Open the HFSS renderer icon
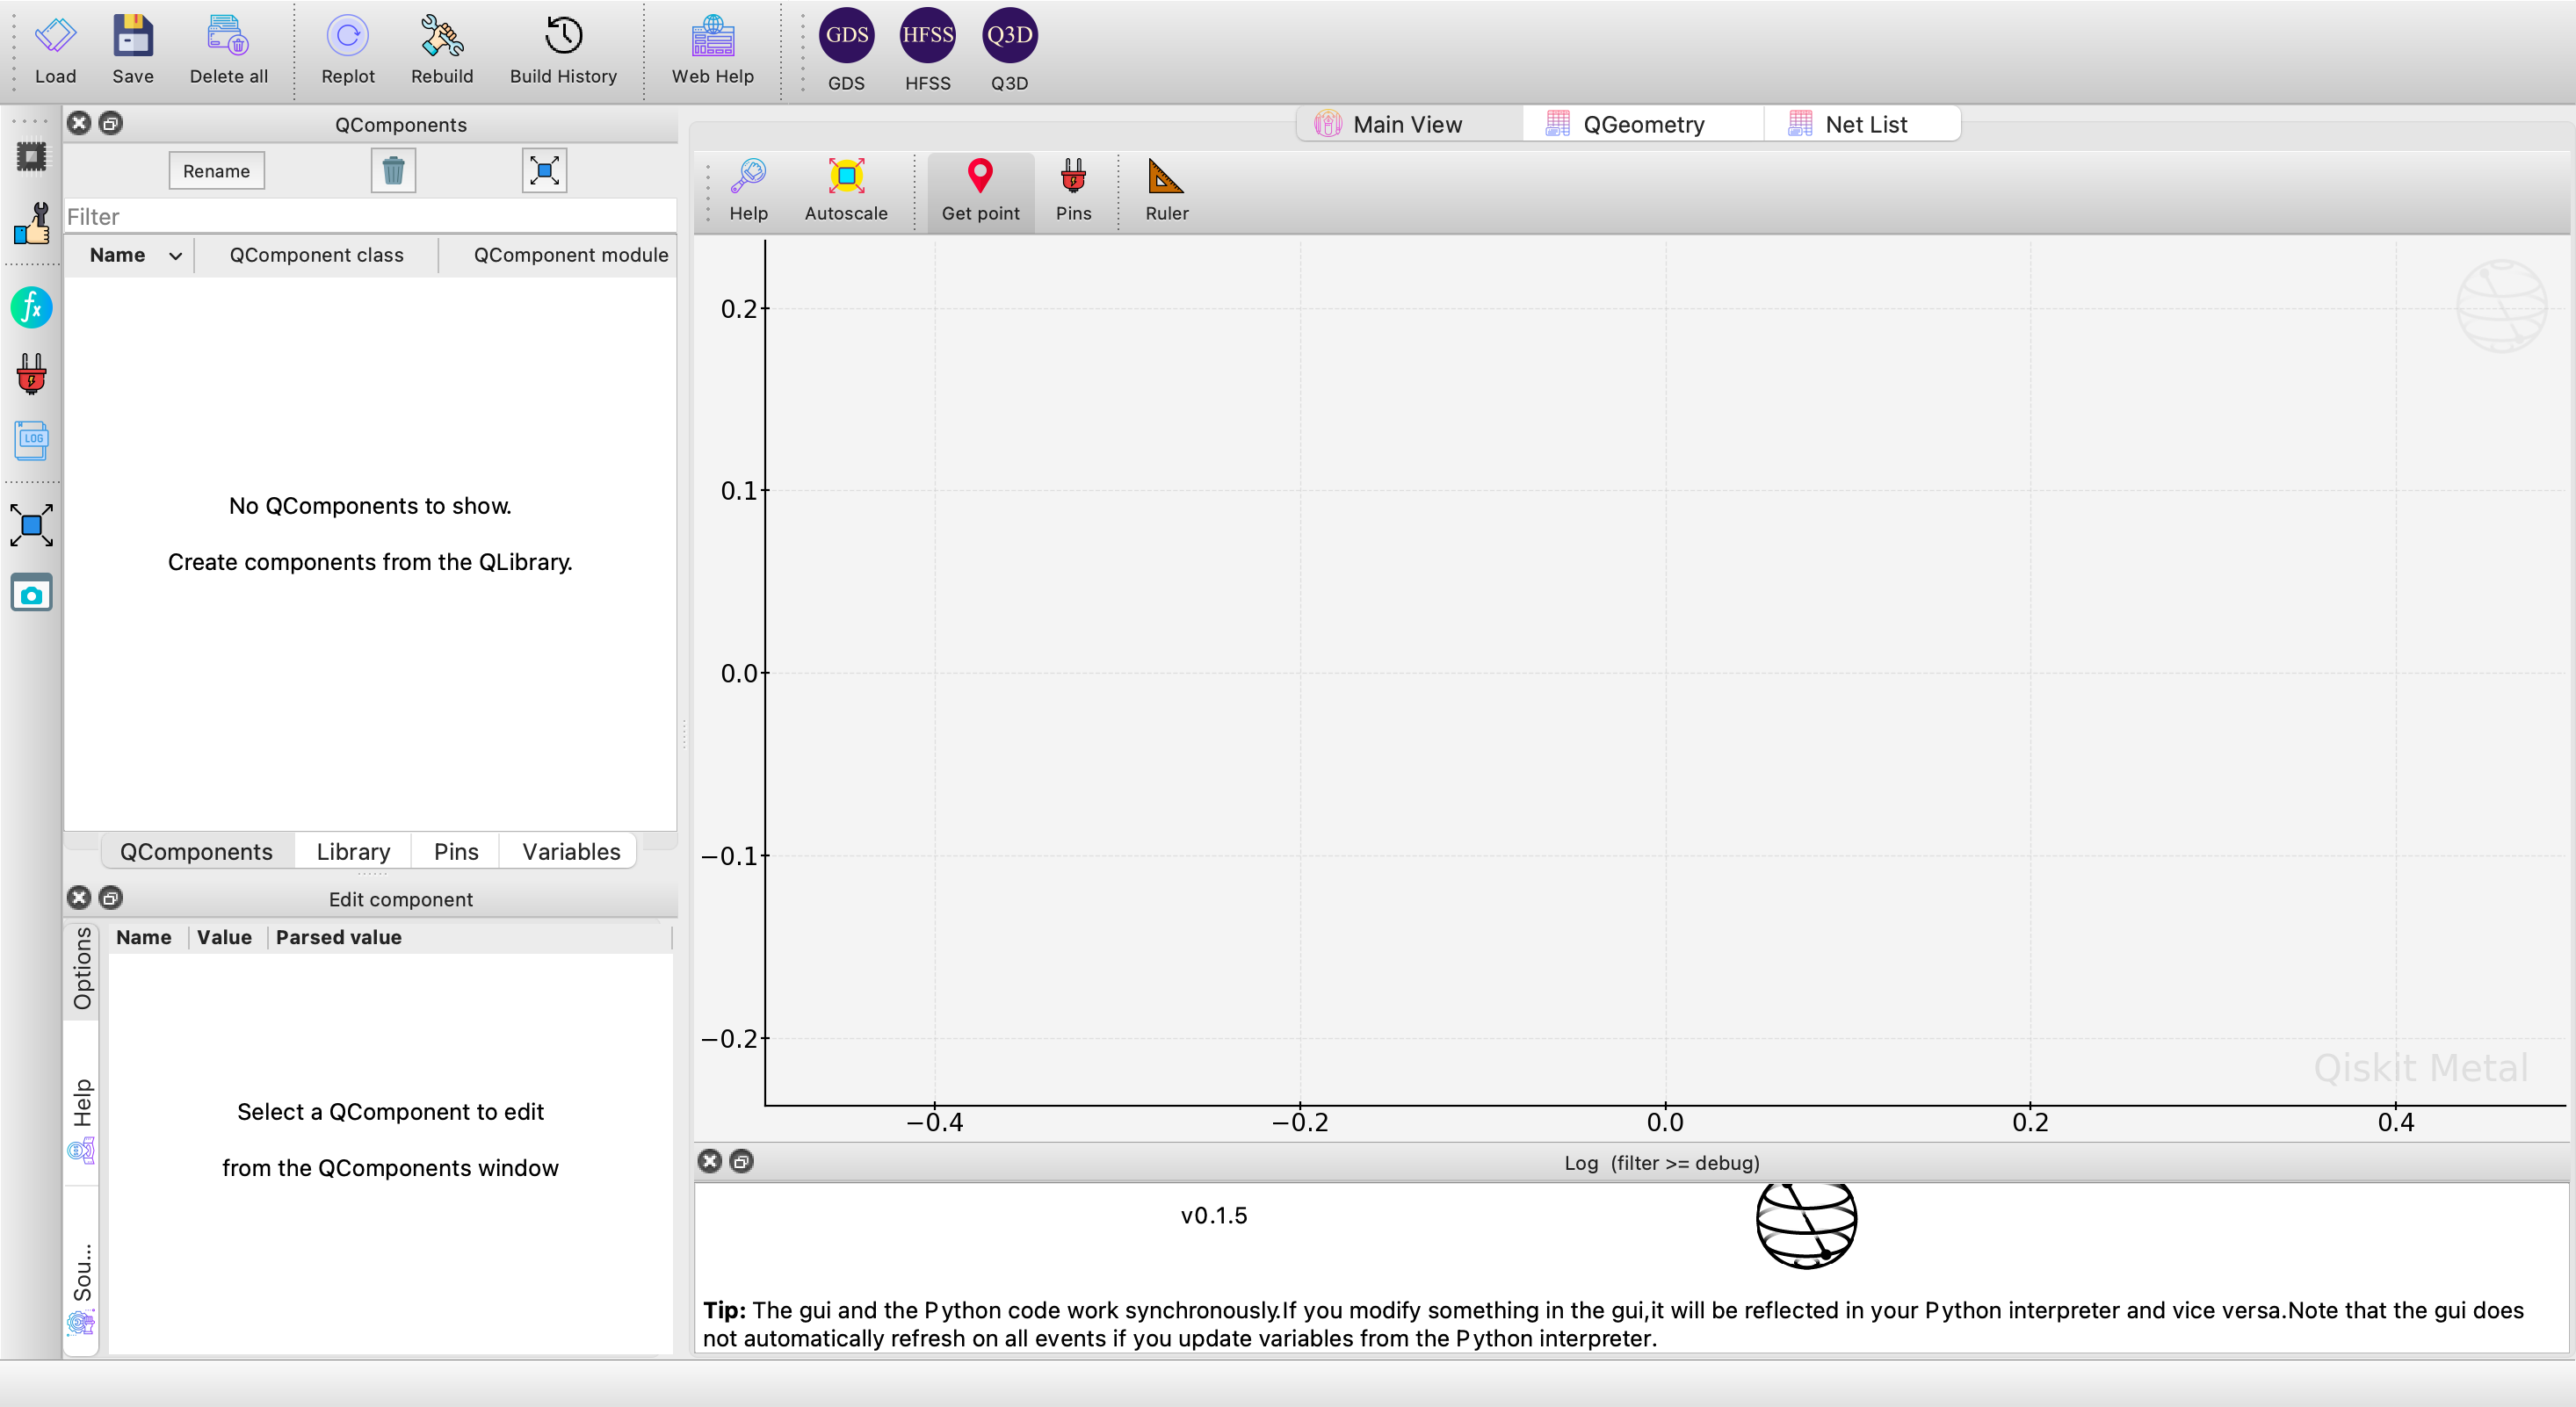The width and height of the screenshot is (2576, 1407). click(927, 36)
